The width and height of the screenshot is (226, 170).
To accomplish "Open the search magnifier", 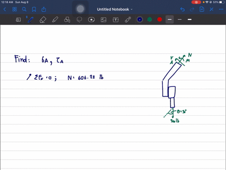I will pos(24,9).
